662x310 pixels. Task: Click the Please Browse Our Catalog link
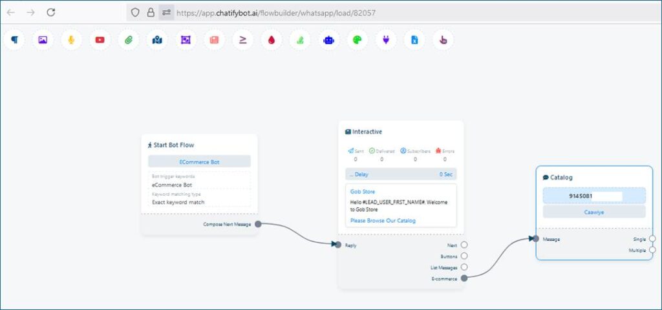(x=383, y=221)
